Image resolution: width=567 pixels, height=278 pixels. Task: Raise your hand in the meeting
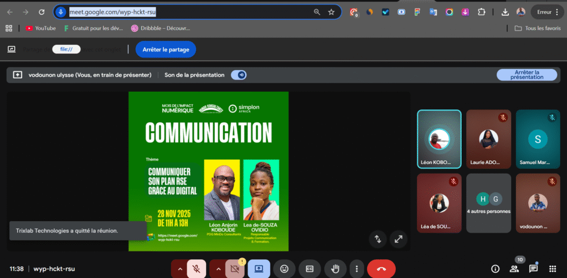(335, 269)
